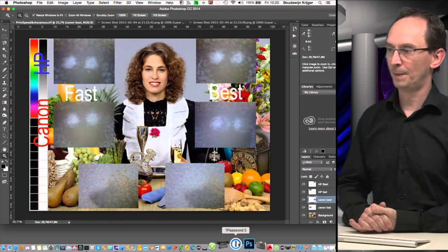Choose Zoom Out mode in options bar
Screen dimensions: 448x252
(x=26, y=15)
